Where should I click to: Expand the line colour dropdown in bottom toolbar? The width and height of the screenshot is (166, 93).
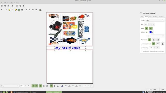pos(80,86)
